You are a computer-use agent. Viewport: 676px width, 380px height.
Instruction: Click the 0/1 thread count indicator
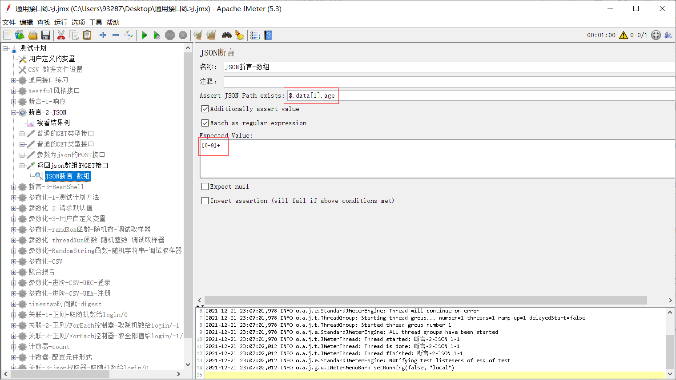(x=642, y=35)
